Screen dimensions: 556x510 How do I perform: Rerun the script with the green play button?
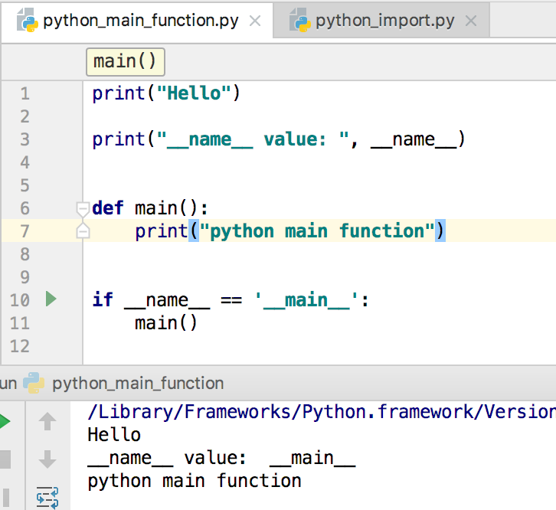[x=4, y=421]
